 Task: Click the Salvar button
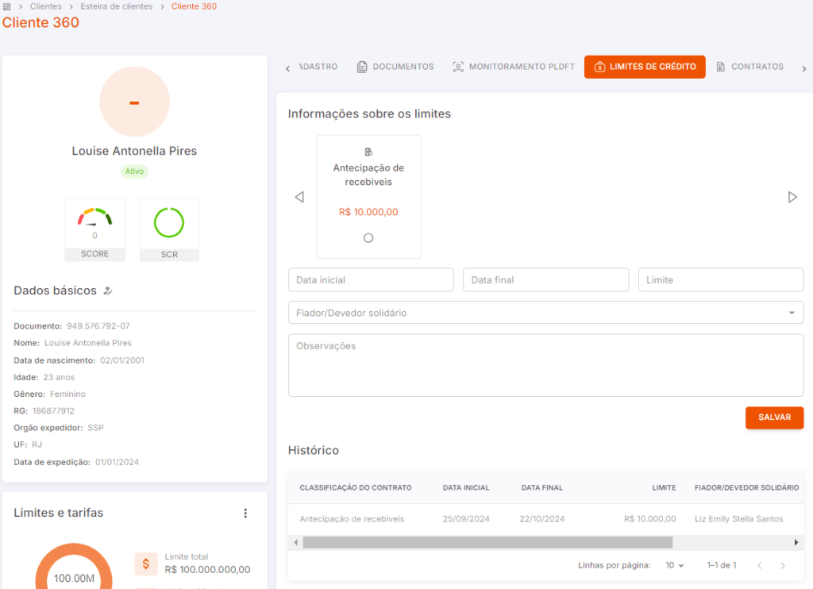pos(775,418)
